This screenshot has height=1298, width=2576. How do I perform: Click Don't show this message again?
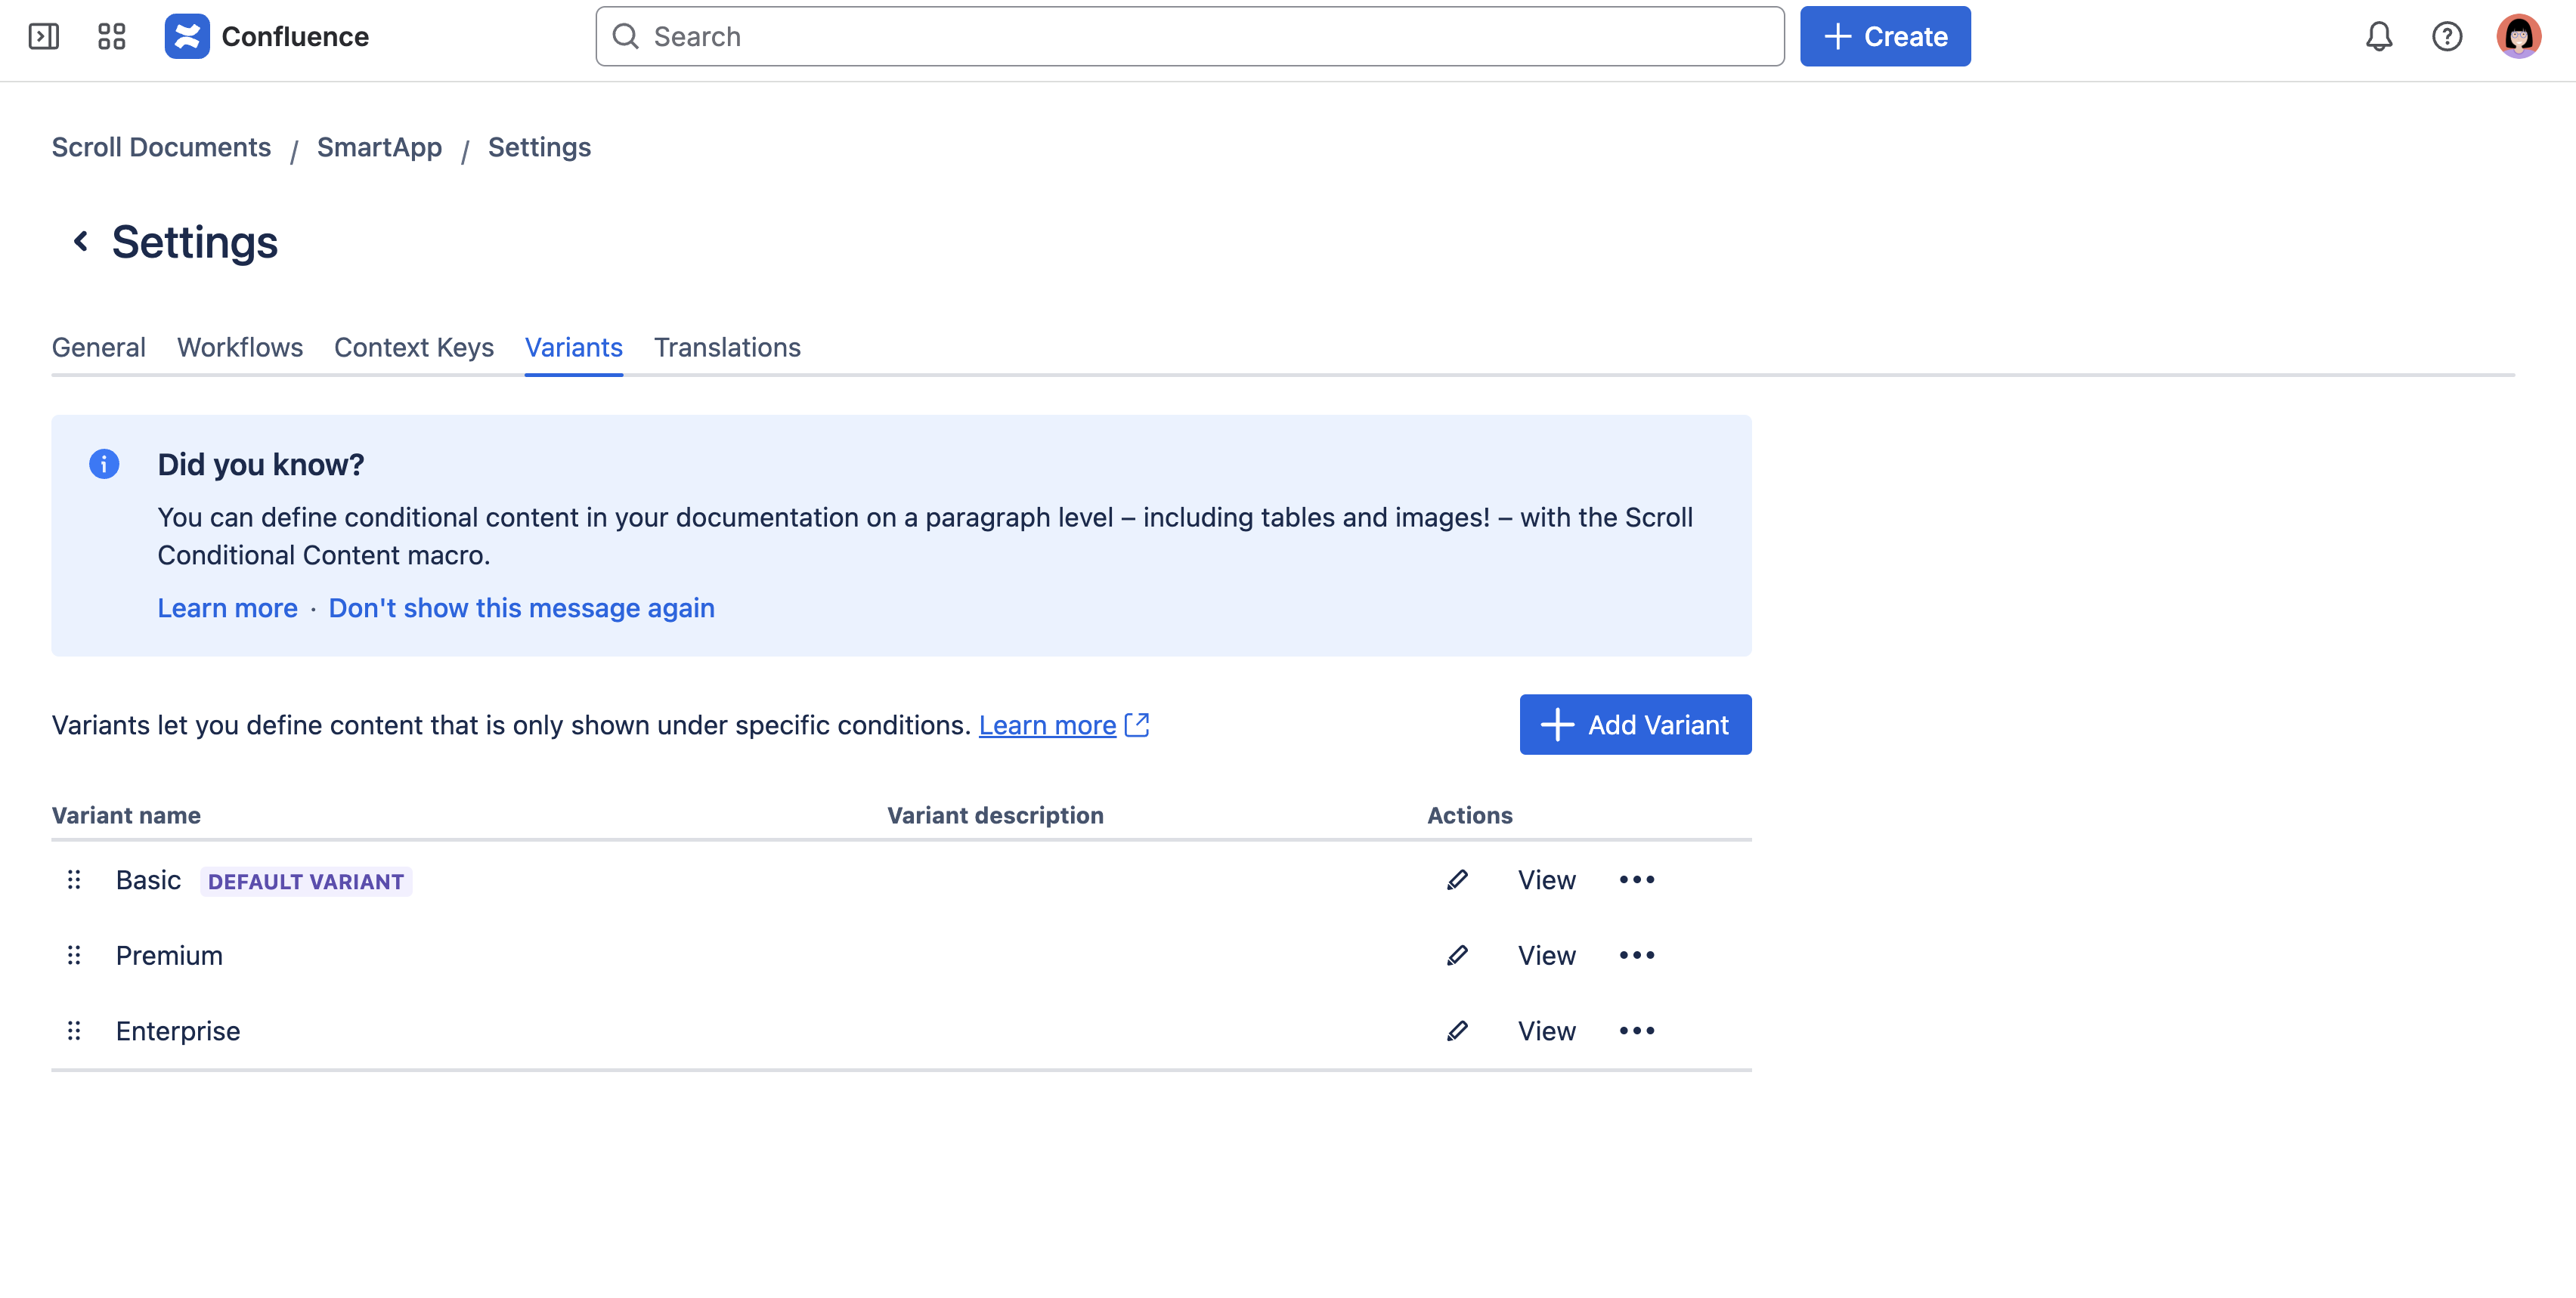[521, 607]
